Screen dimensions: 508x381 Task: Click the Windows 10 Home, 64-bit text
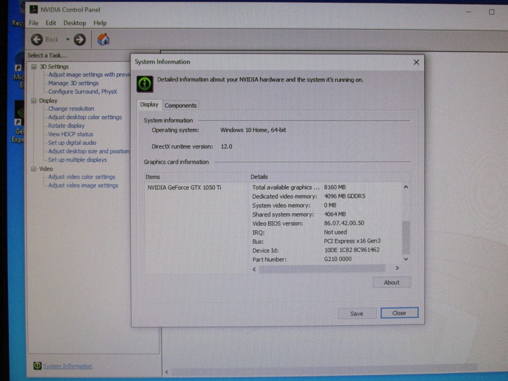(253, 130)
